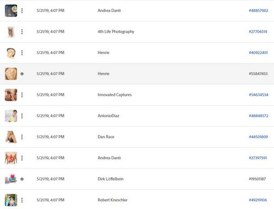Open asset link #54634534
The height and width of the screenshot is (209, 274).
(x=259, y=95)
